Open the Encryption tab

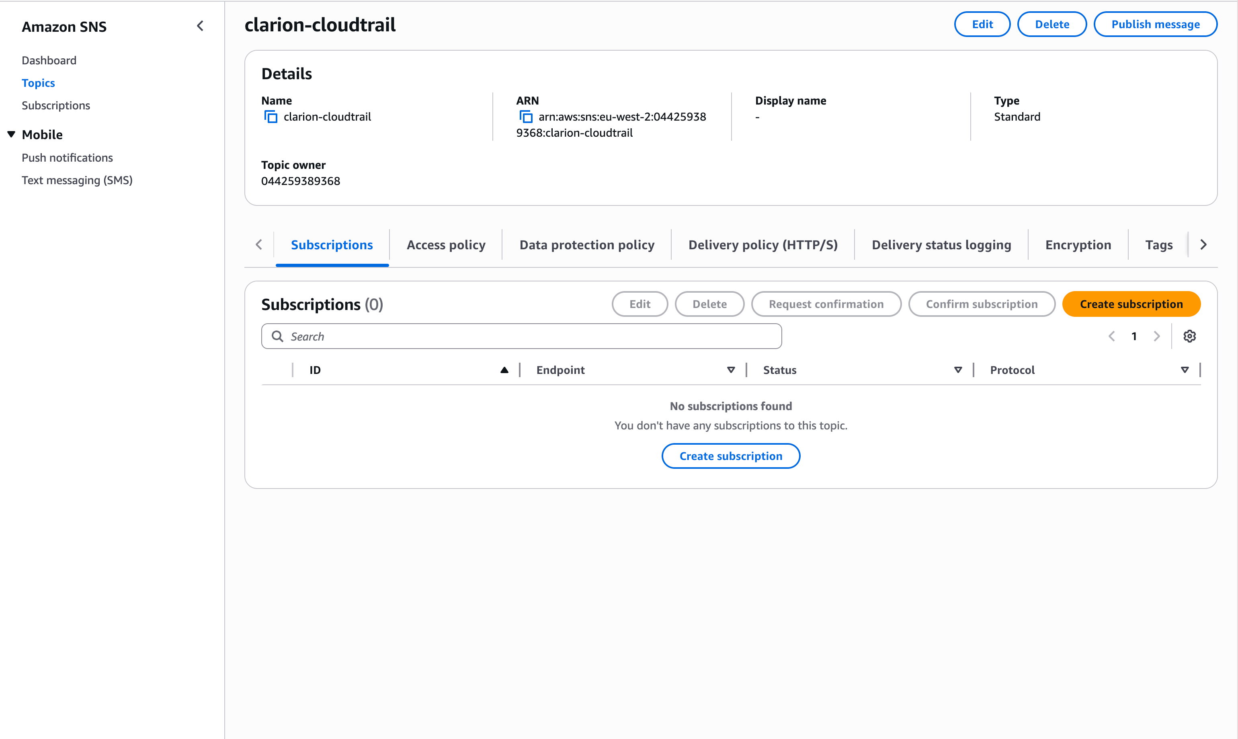tap(1078, 245)
